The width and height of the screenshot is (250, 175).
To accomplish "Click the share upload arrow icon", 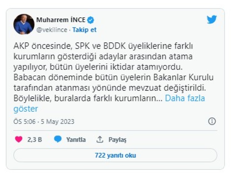I will coord(100,140).
